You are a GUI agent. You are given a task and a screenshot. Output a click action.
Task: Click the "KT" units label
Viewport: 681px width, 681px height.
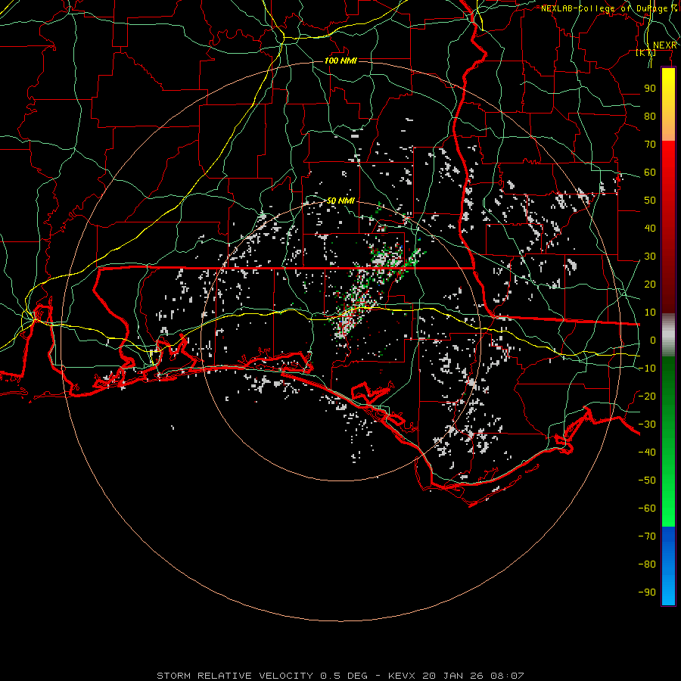[646, 53]
